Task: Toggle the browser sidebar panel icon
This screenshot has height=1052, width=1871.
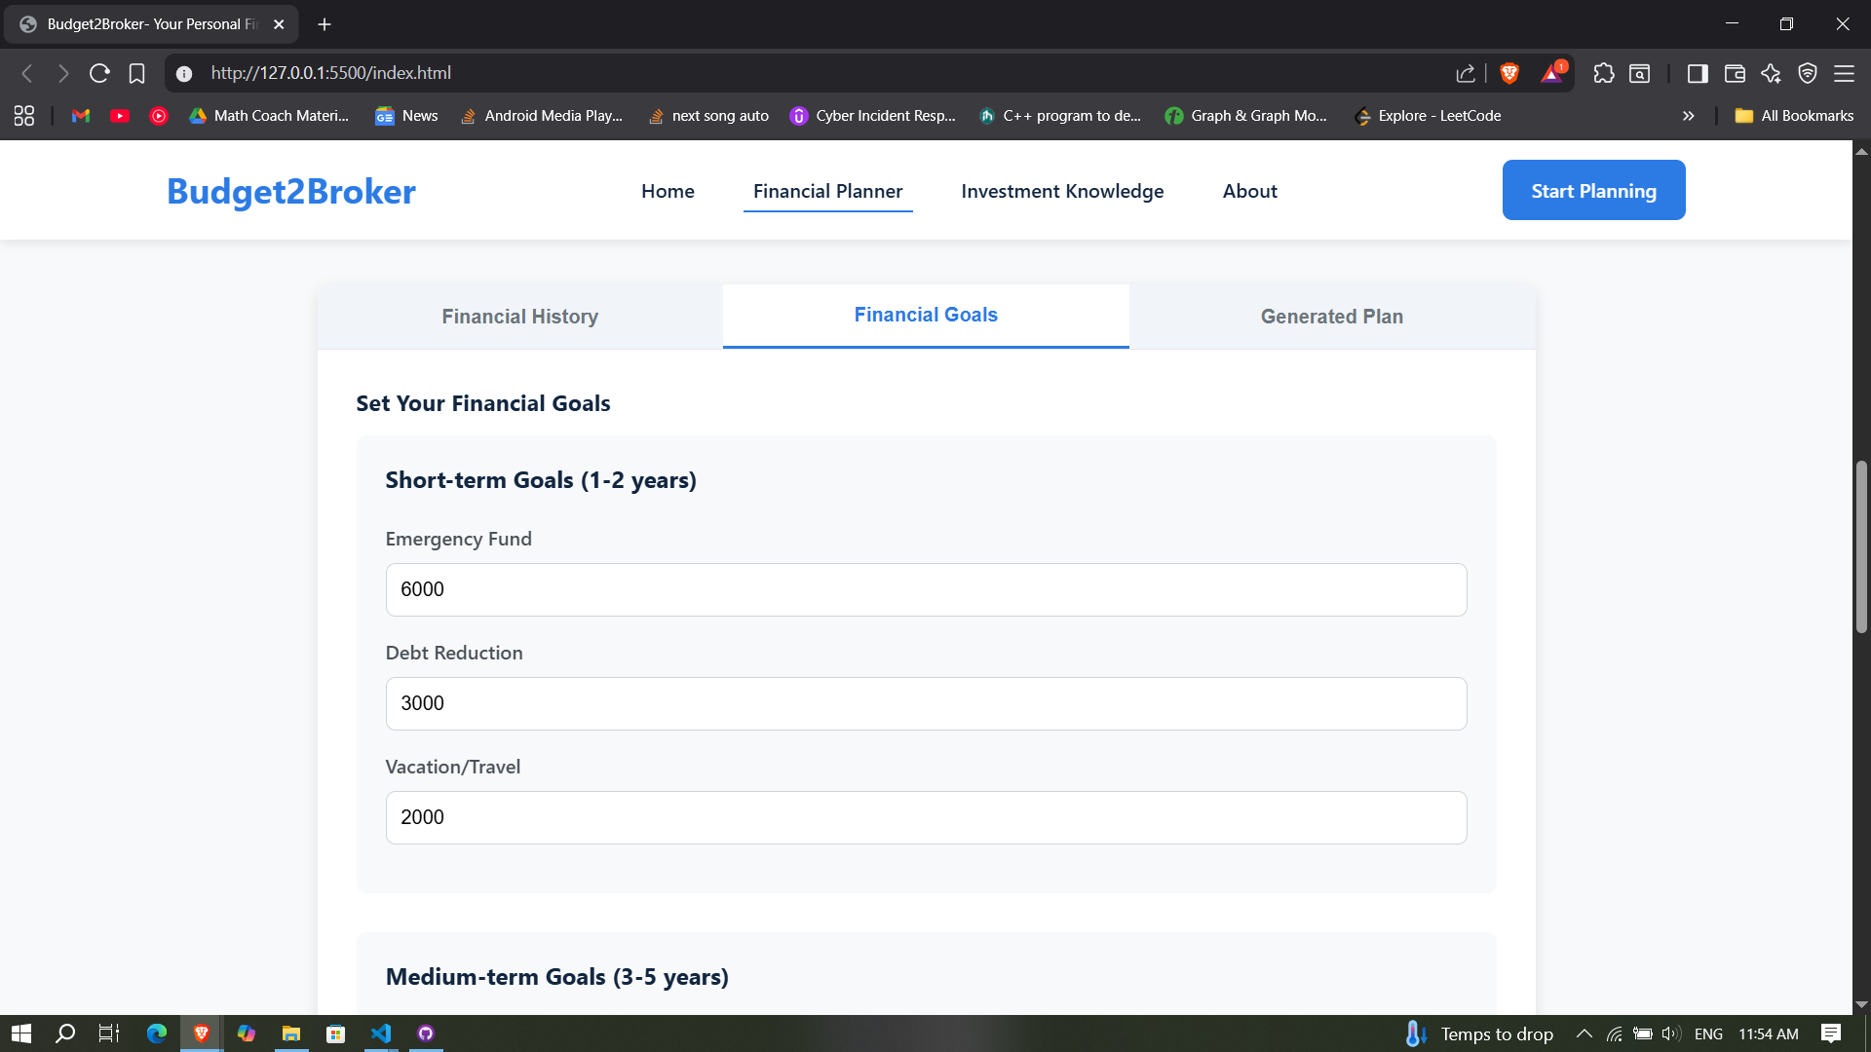Action: pyautogui.click(x=1698, y=73)
